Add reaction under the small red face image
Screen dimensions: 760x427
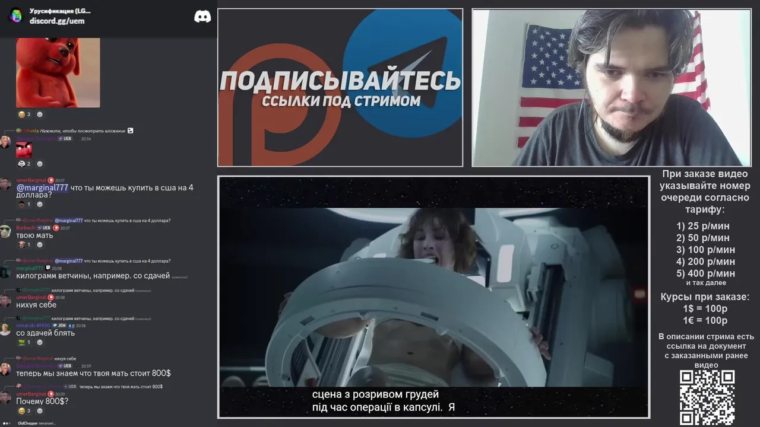point(40,164)
